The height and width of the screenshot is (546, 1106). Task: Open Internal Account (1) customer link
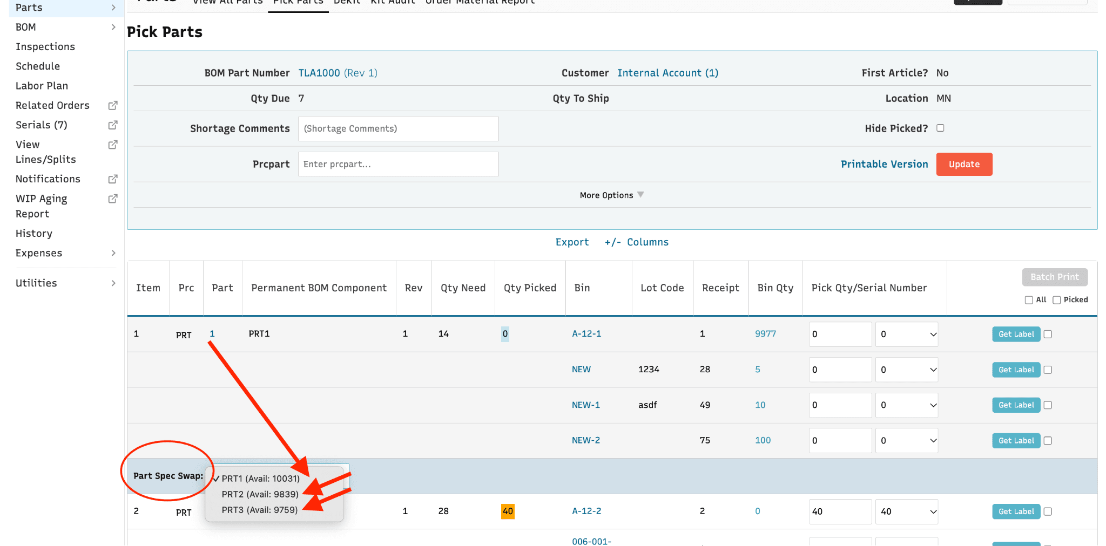point(668,73)
